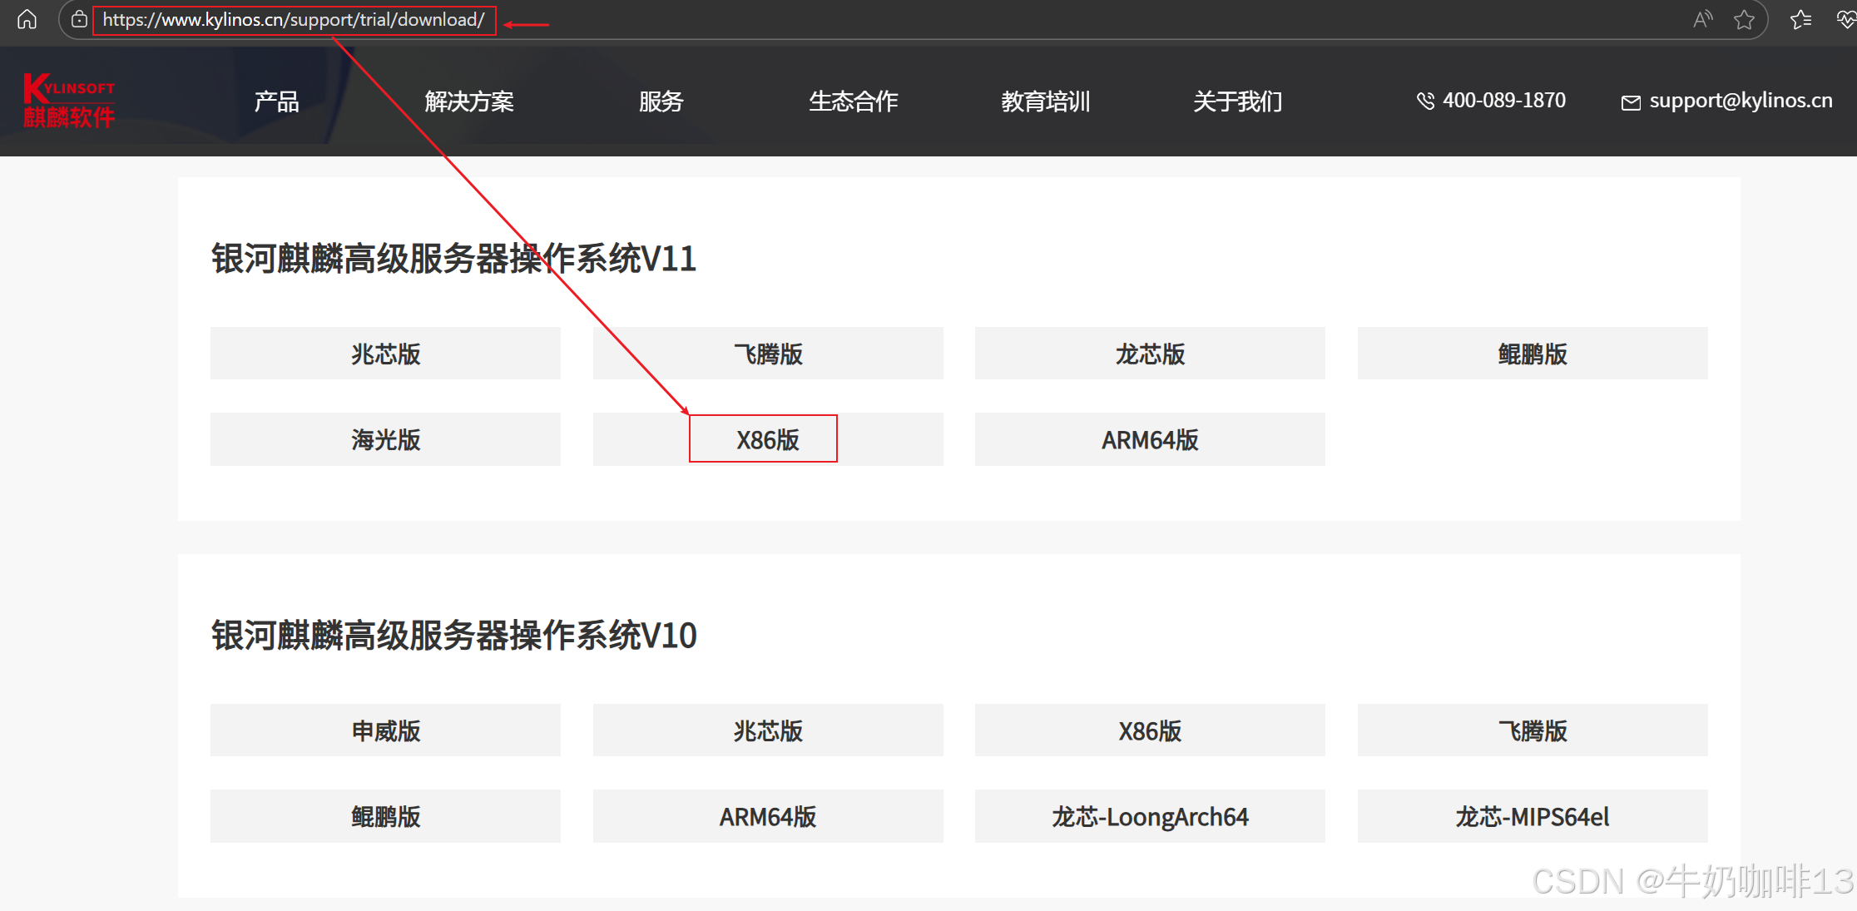Add page to favorites star icon
The width and height of the screenshot is (1857, 911).
[1744, 19]
